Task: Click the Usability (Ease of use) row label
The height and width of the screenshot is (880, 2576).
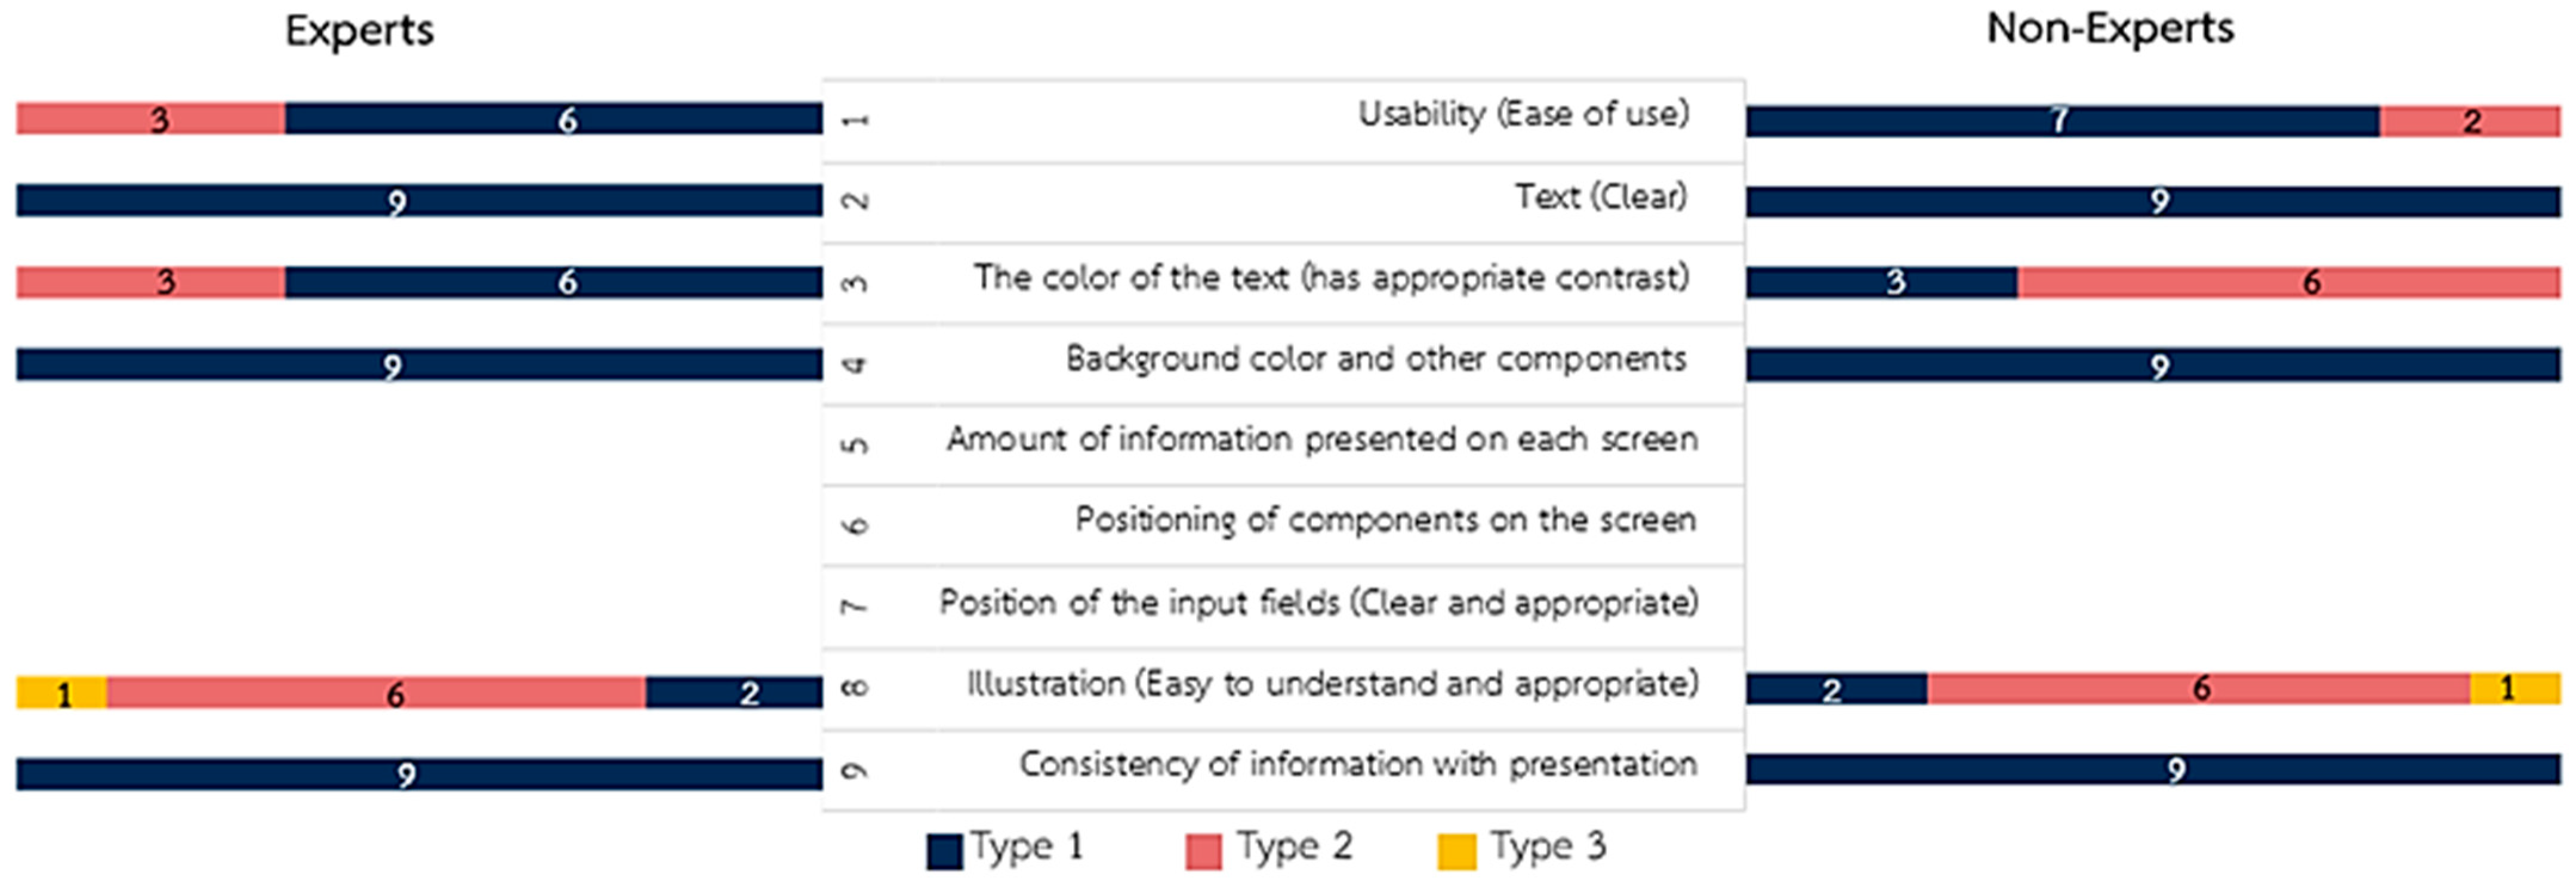Action: pos(1523,115)
